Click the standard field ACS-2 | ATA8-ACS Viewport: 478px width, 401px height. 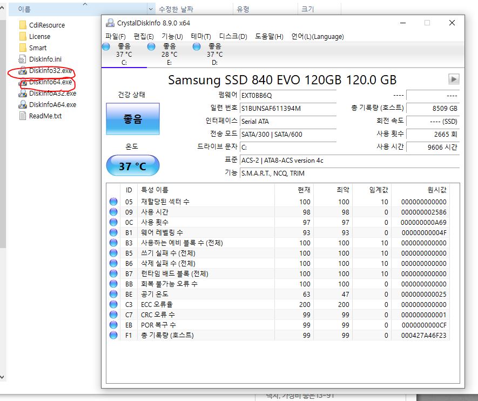tap(349, 161)
